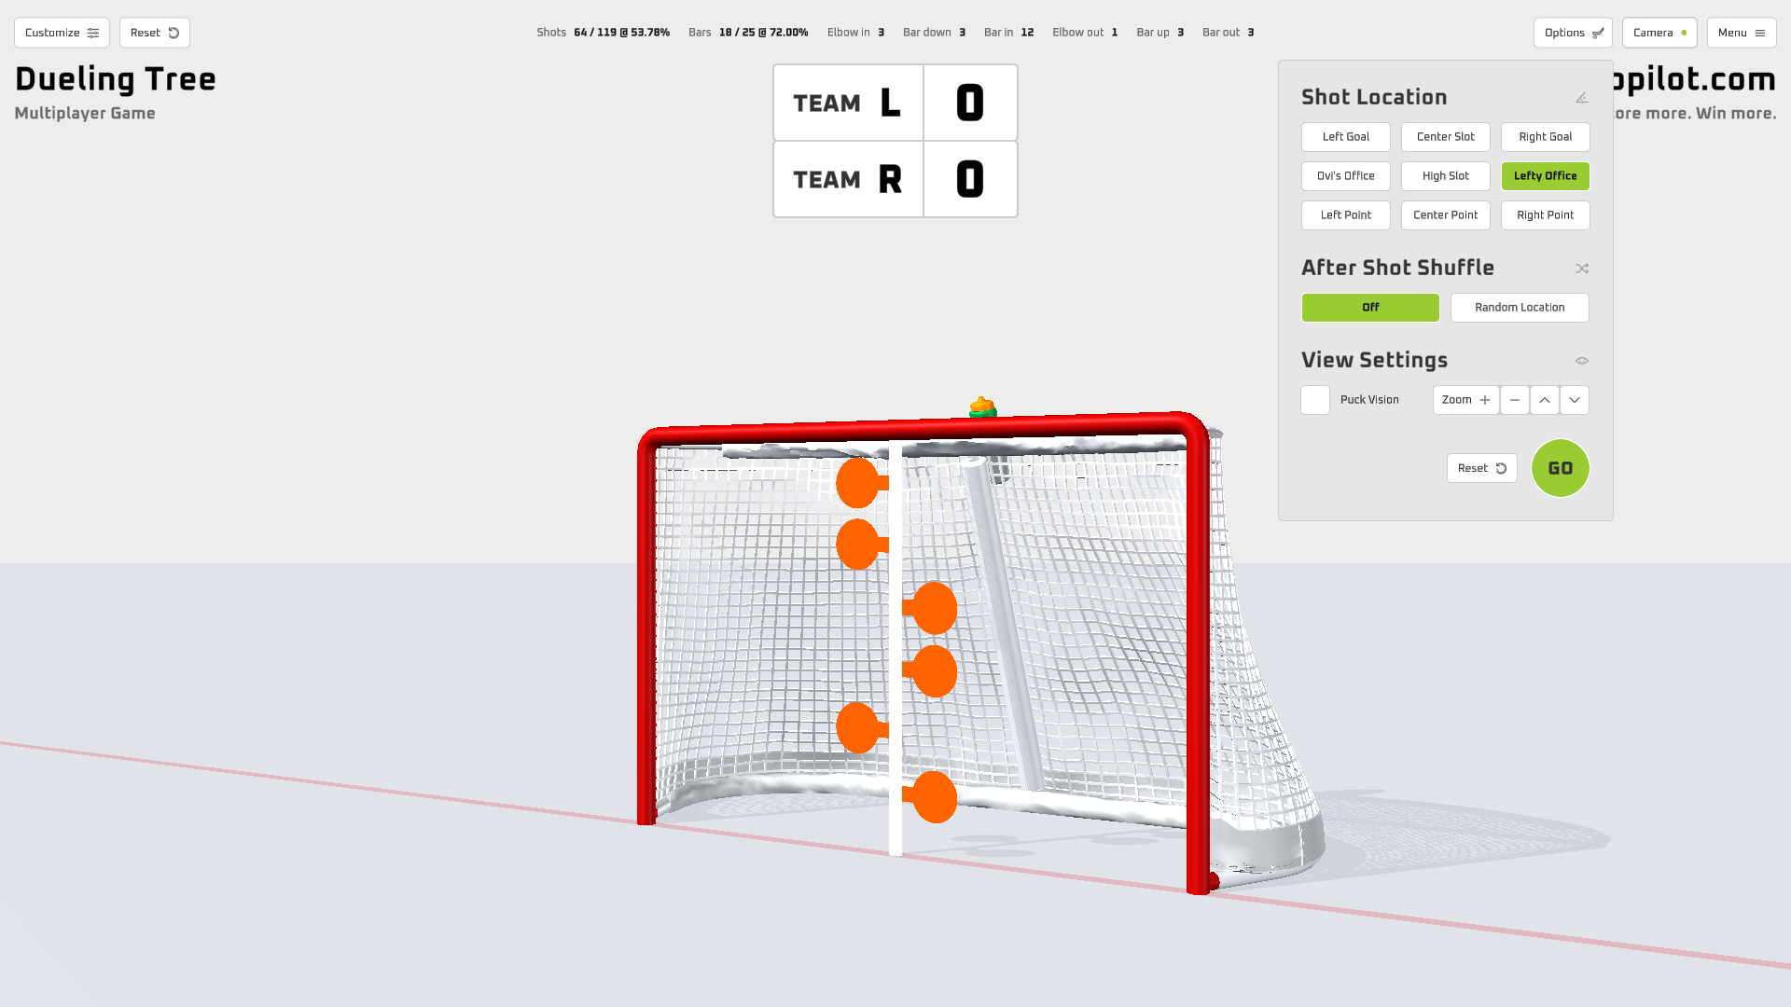This screenshot has height=1007, width=1791.
Task: Open Customize settings panel
Action: [62, 32]
